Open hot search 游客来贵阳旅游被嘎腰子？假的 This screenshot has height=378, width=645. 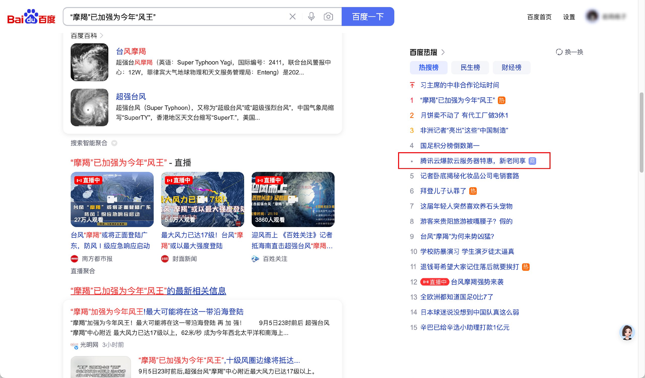[x=466, y=221]
